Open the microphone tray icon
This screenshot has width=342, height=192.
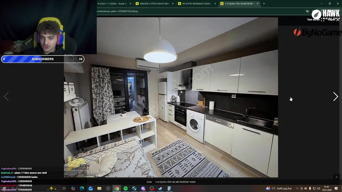(310, 189)
